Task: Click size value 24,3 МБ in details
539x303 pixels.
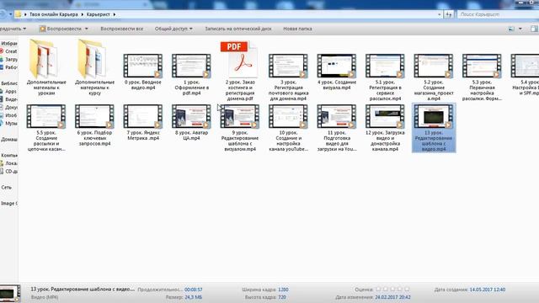Action: pyautogui.click(x=193, y=297)
